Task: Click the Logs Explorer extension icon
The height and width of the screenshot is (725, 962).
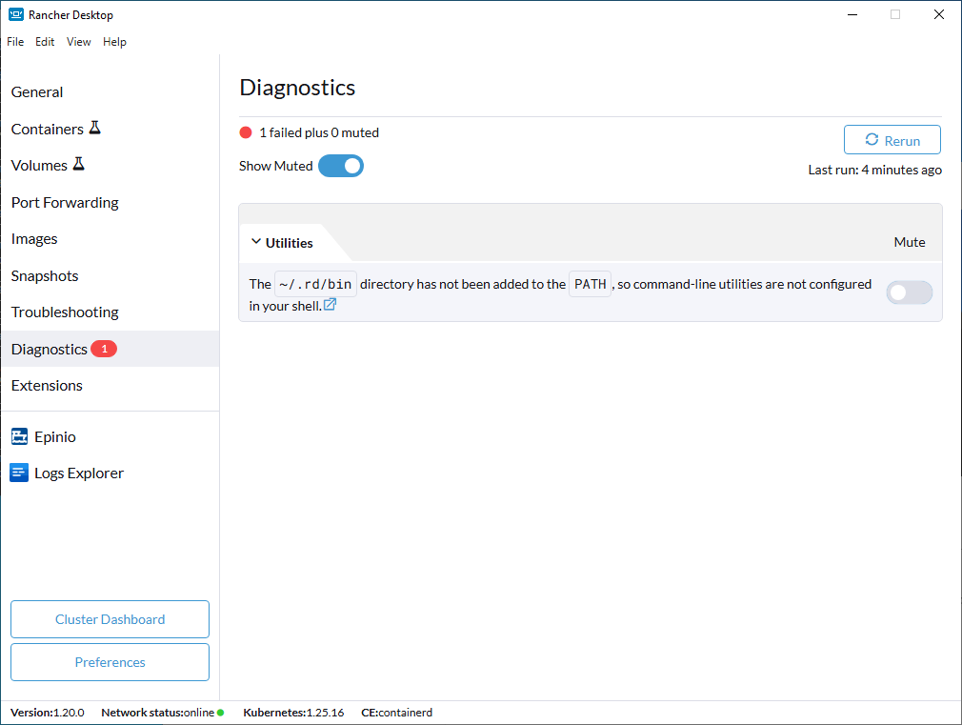Action: point(19,473)
